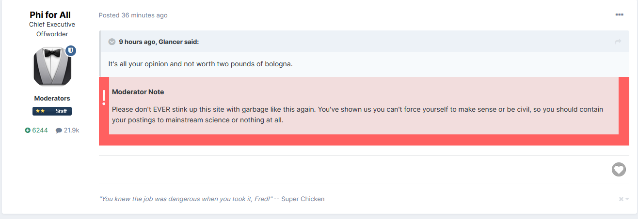Click the Moderators group label
The width and height of the screenshot is (638, 219).
point(52,98)
